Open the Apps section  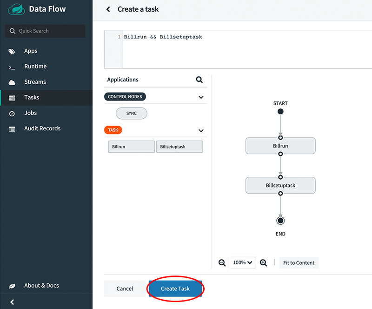pyautogui.click(x=31, y=51)
